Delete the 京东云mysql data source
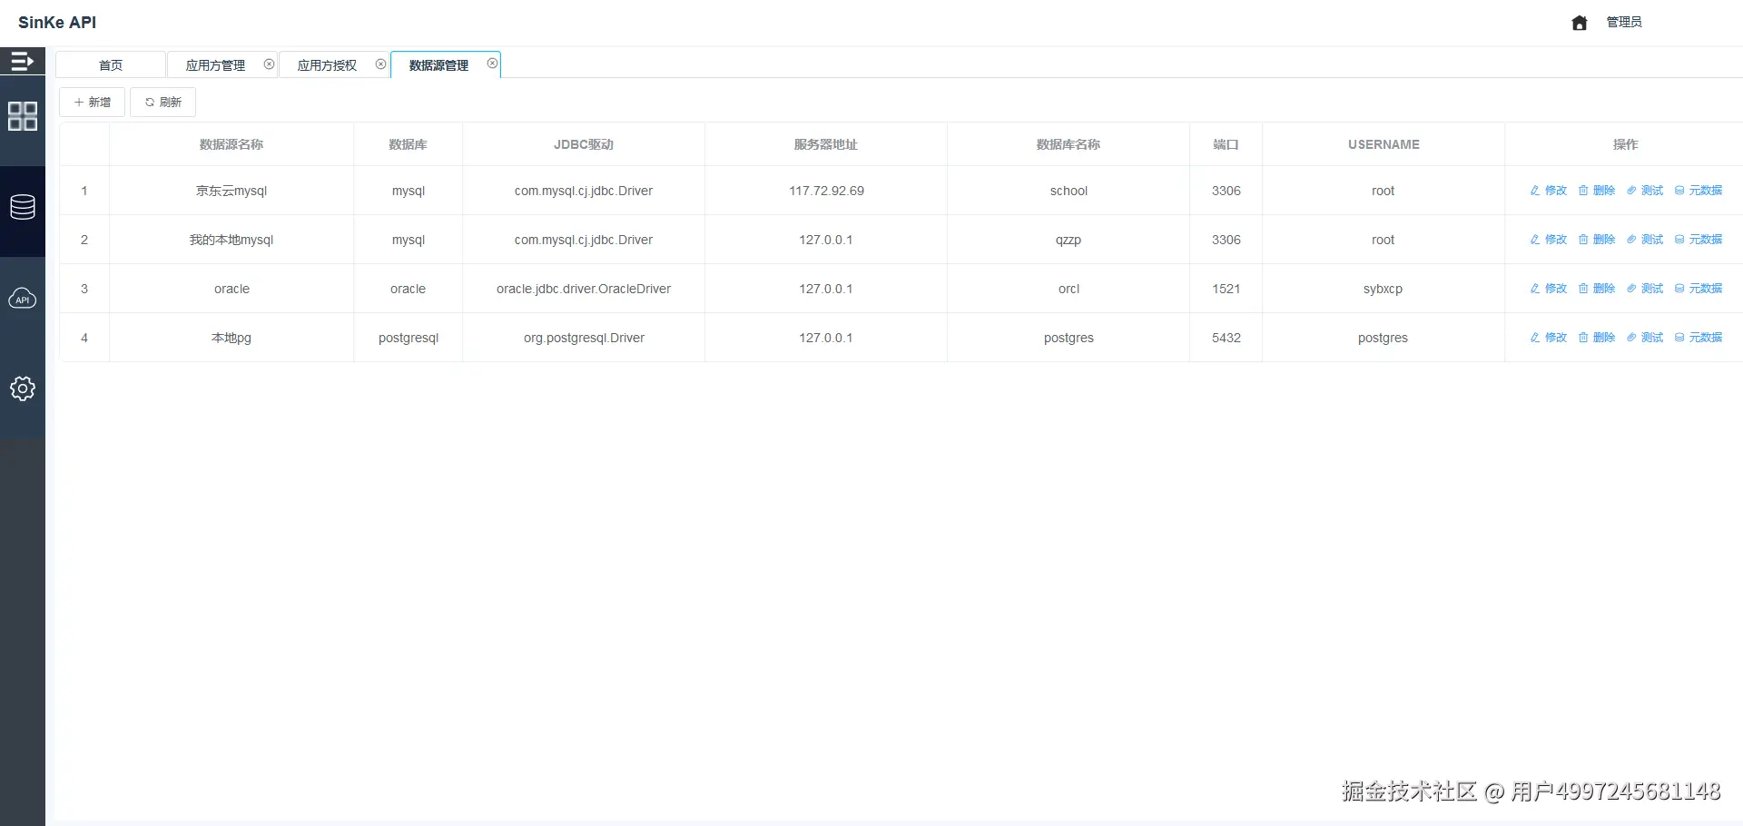1743x826 pixels. pyautogui.click(x=1597, y=191)
